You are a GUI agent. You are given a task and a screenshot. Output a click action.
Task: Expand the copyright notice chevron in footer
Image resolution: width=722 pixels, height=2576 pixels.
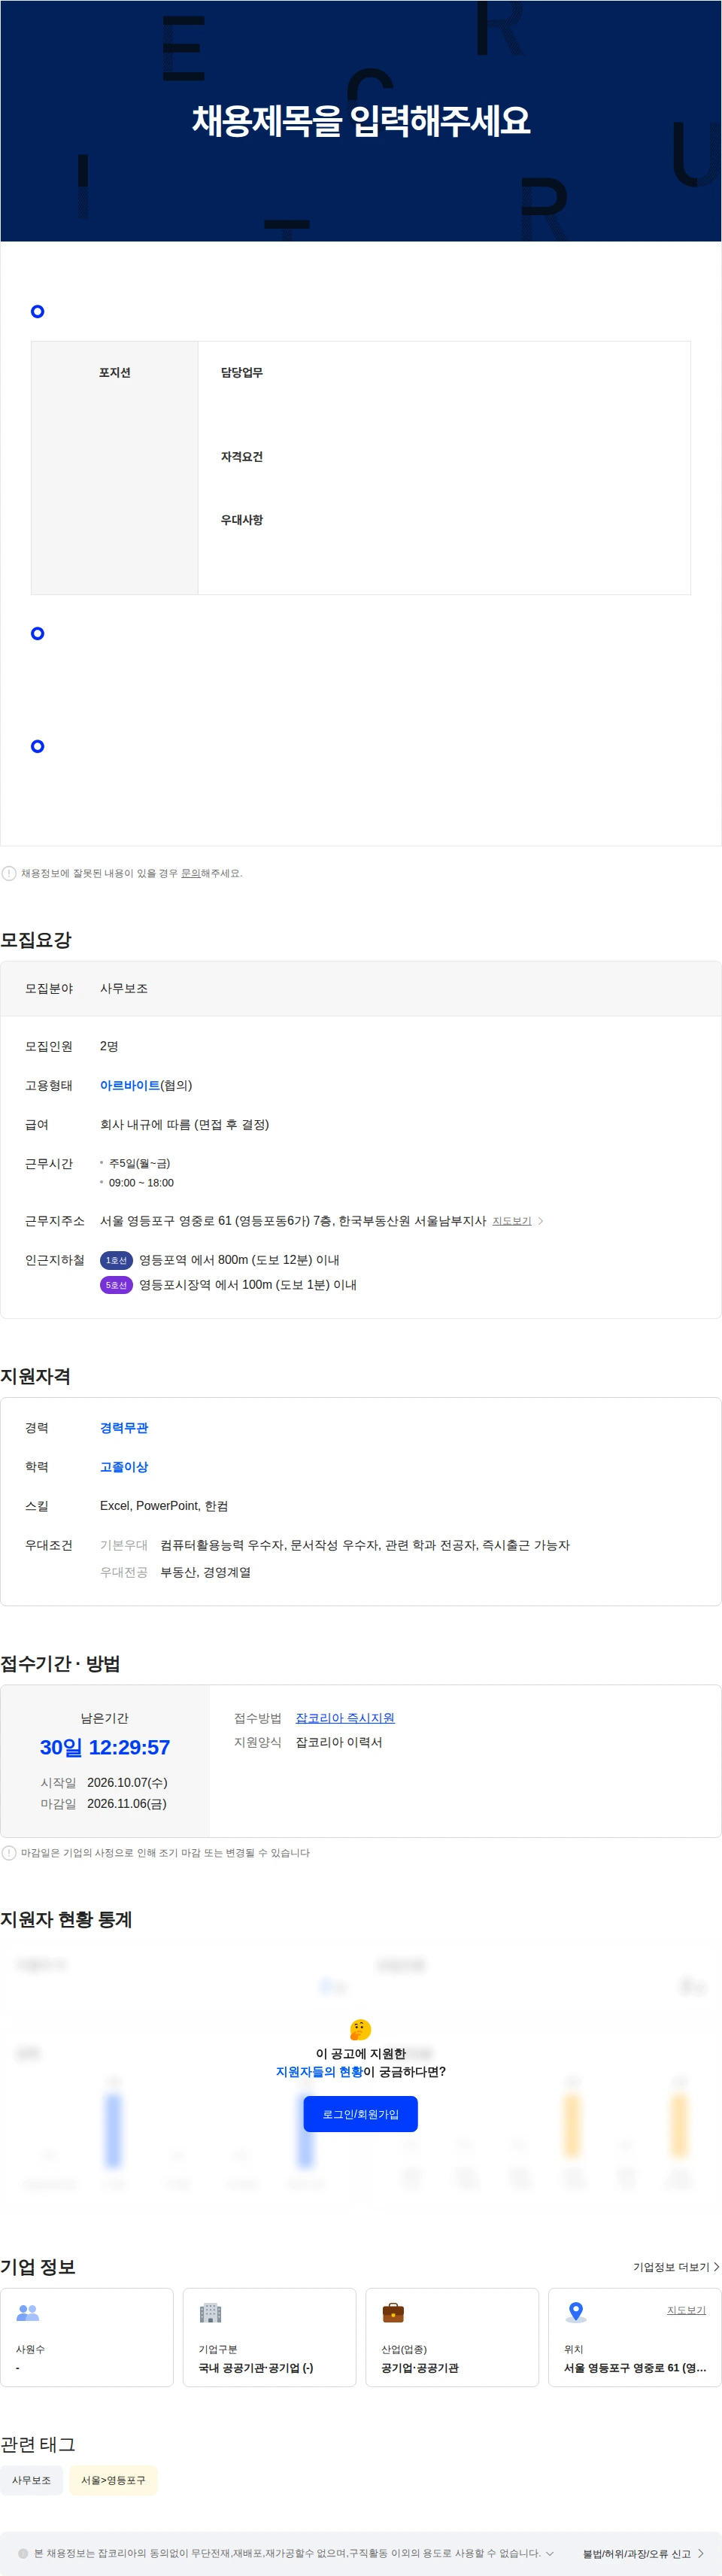549,2553
